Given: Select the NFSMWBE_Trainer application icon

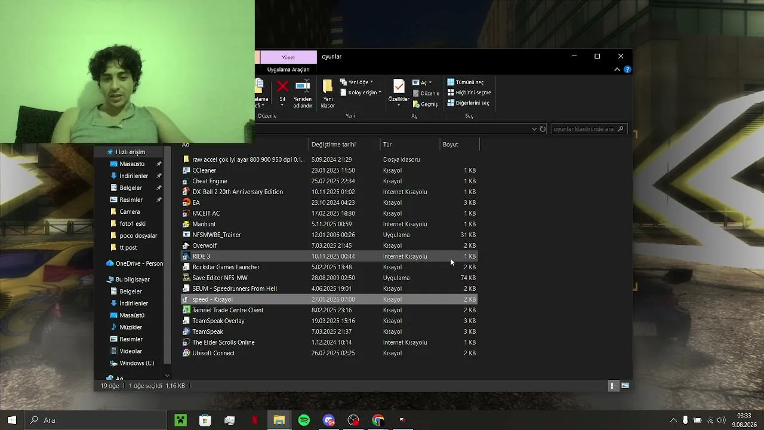Looking at the screenshot, I should click(186, 235).
